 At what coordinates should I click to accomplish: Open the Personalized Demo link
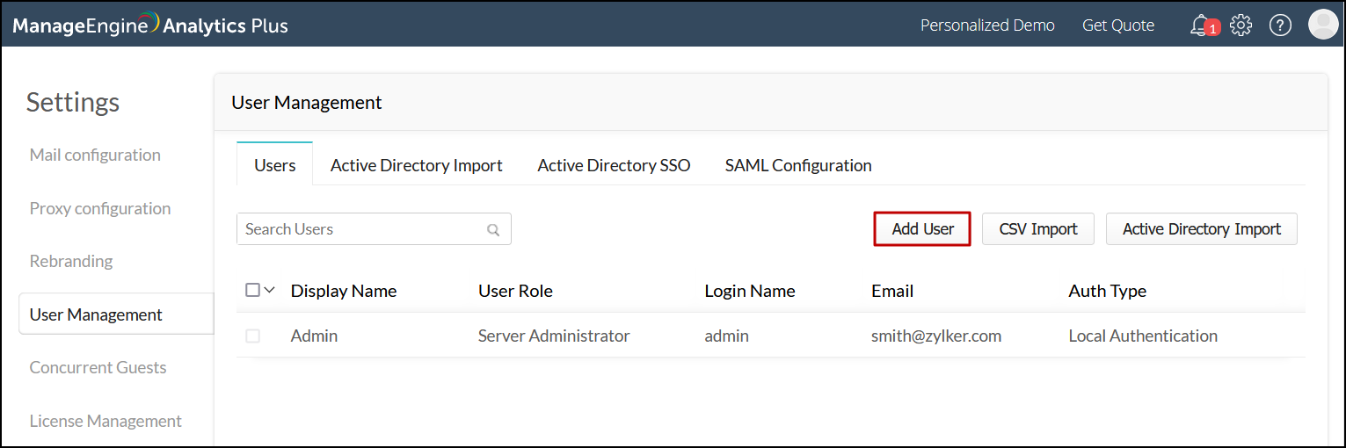(987, 25)
